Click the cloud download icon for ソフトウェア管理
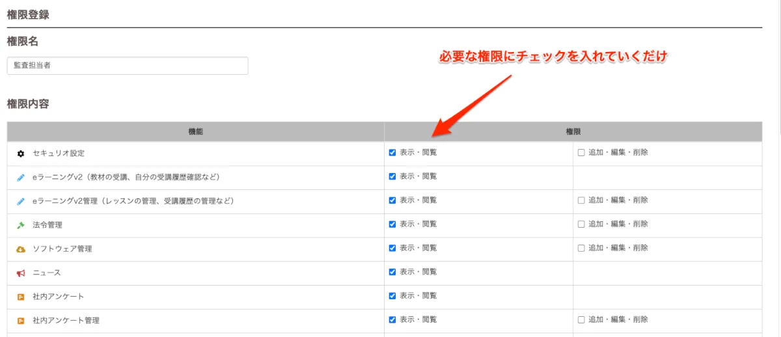 [21, 249]
